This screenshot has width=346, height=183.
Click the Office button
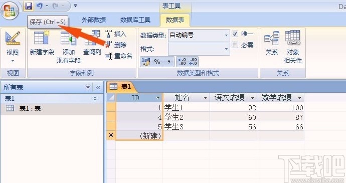[9, 11]
